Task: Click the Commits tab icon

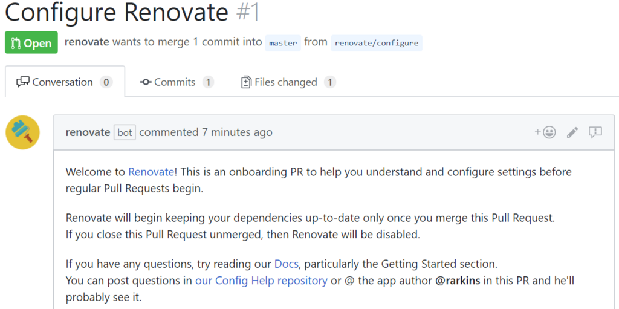Action: pos(146,82)
